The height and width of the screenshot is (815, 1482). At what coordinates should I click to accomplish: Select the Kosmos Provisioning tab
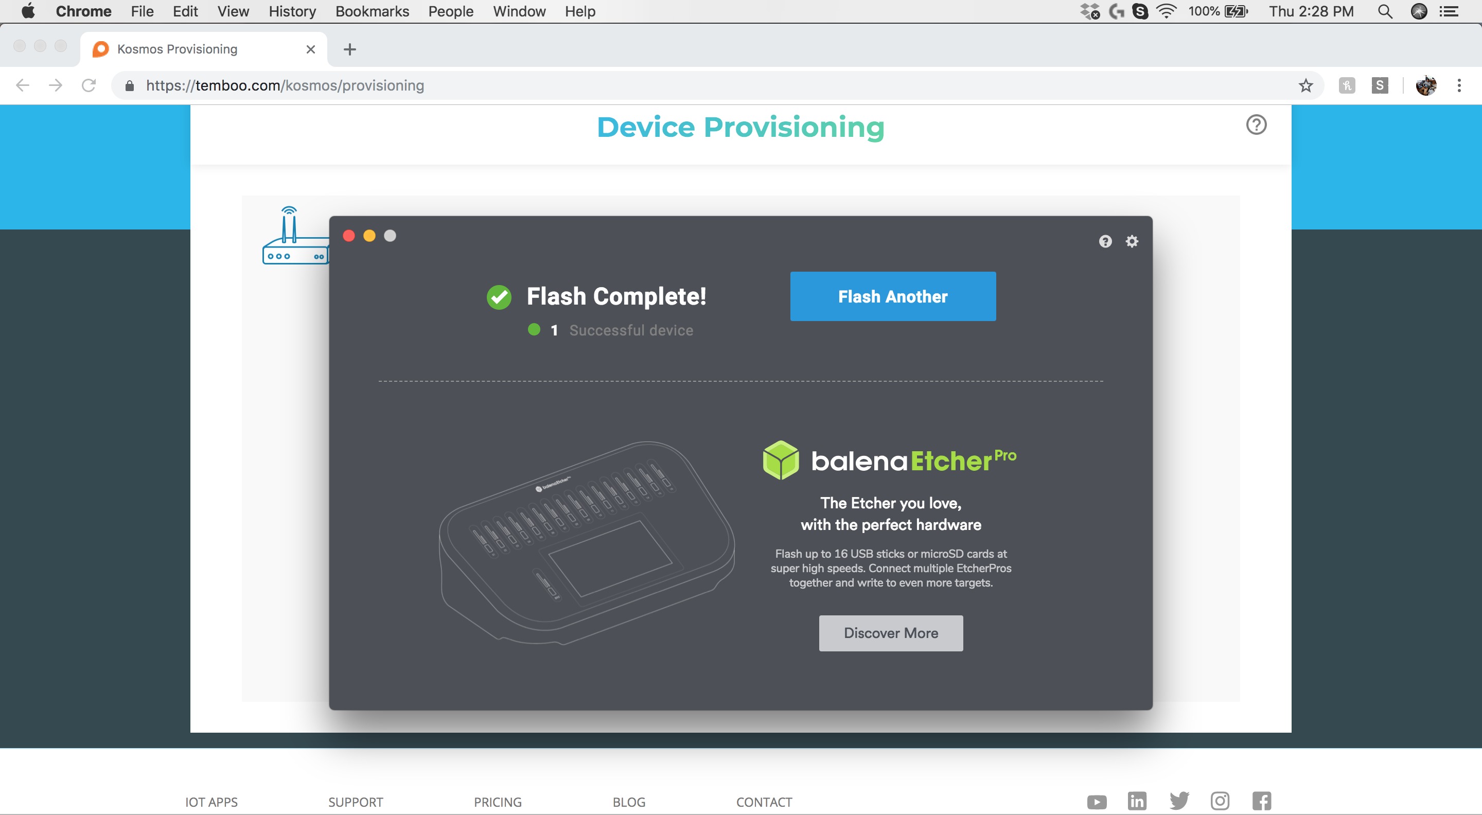204,49
